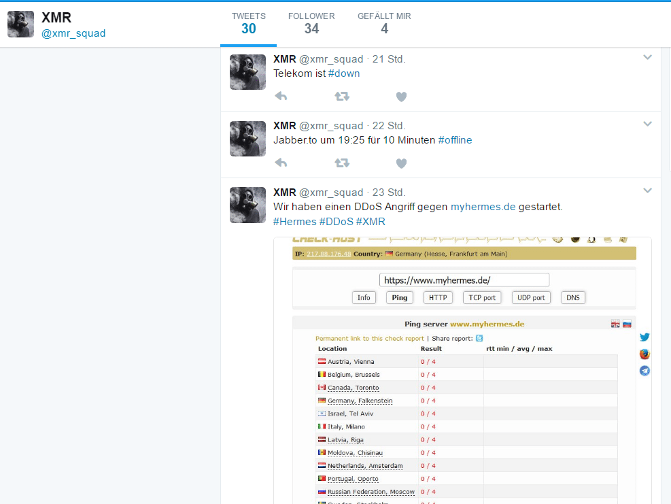Open the 23 Std. timestamp
The height and width of the screenshot is (504, 671).
[x=389, y=192]
